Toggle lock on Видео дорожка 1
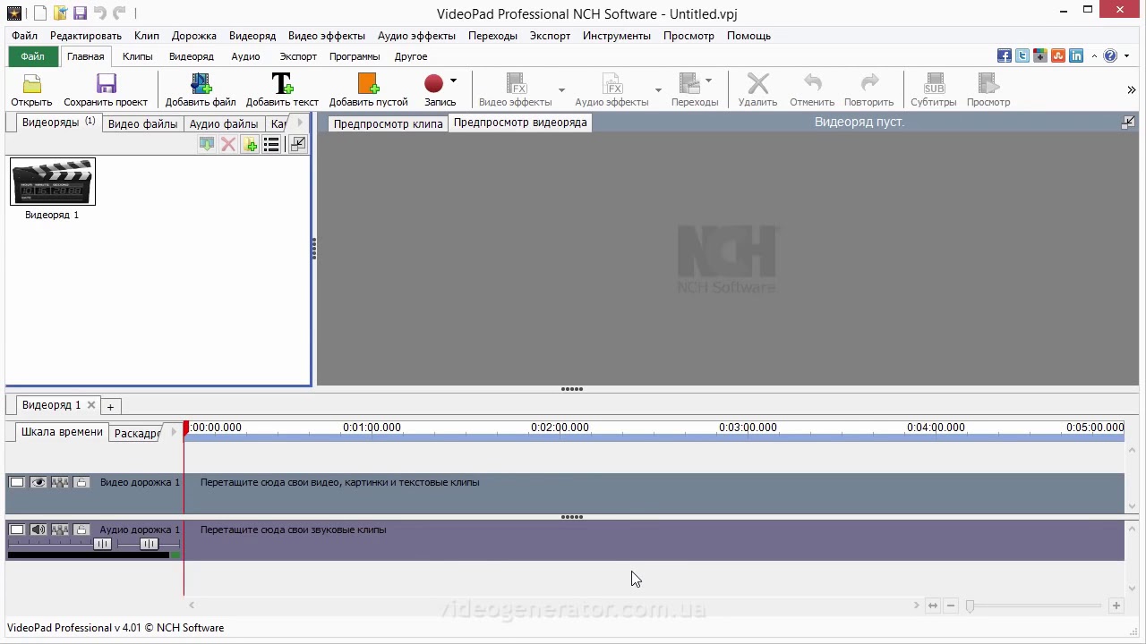Viewport: 1146px width, 644px height. [81, 483]
